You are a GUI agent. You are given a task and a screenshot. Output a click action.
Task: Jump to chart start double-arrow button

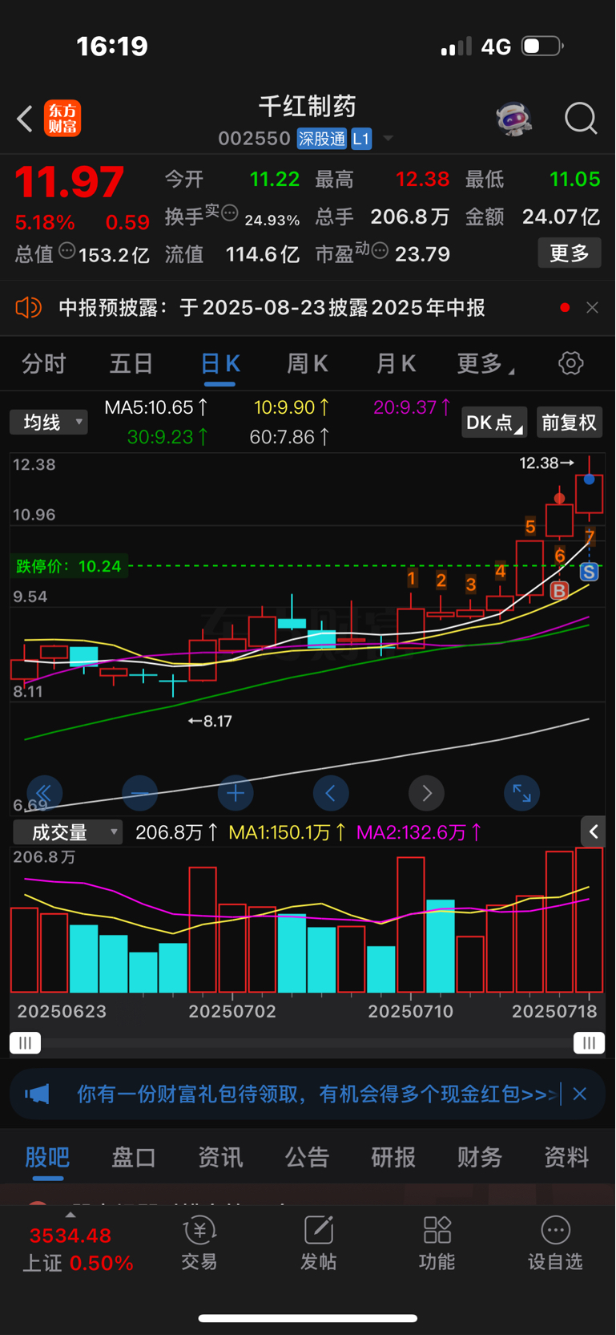pos(45,794)
